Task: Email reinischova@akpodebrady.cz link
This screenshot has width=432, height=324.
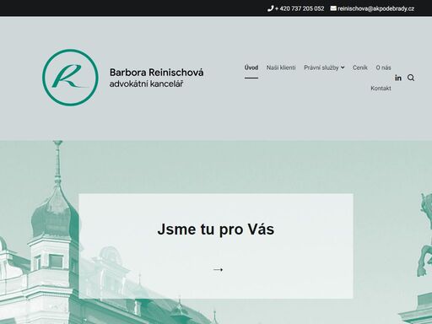Action: (375, 8)
